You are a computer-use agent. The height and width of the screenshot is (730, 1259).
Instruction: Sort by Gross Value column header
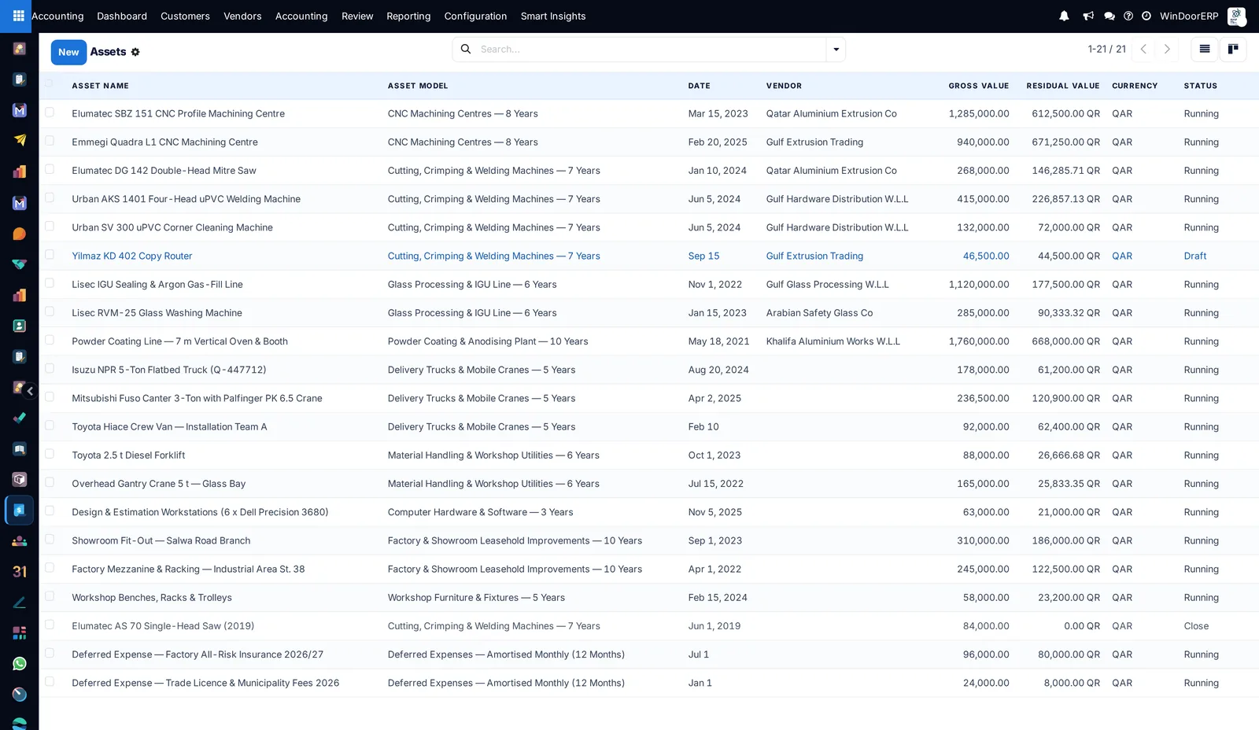978,86
